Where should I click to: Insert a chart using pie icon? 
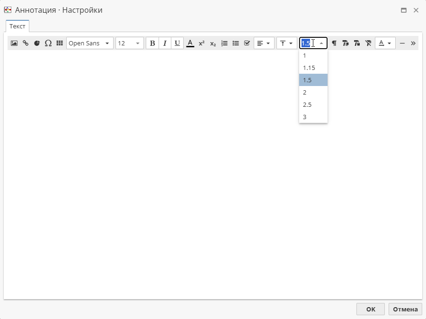click(x=37, y=43)
